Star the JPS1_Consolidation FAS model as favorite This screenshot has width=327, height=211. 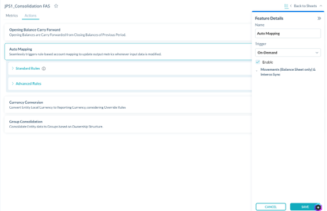coord(56,6)
